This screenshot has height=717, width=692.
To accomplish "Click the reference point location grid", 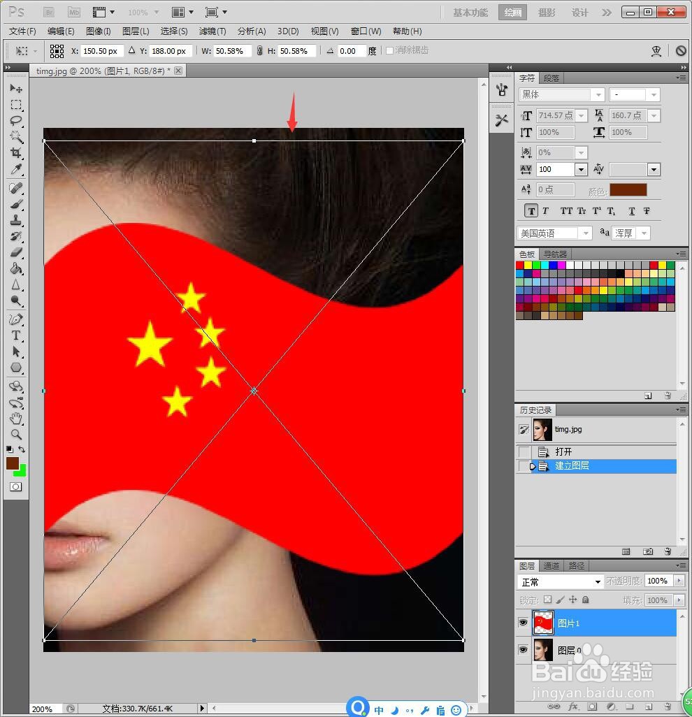I will click(x=57, y=51).
